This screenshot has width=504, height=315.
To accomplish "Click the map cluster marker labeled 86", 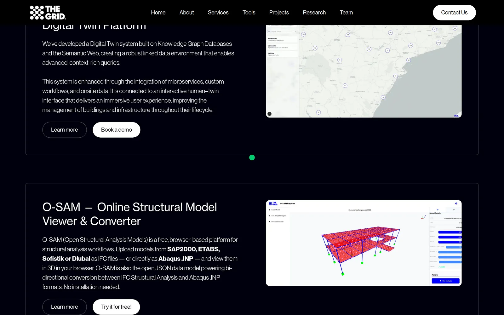I will [x=409, y=60].
